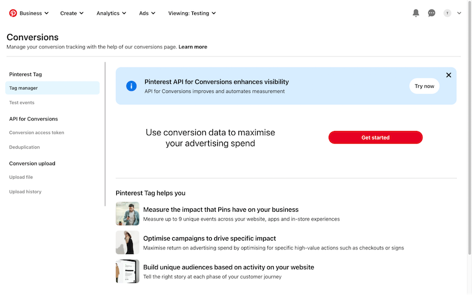Click the Build unique audiences thumbnail
This screenshot has height=295, width=472.
127,271
